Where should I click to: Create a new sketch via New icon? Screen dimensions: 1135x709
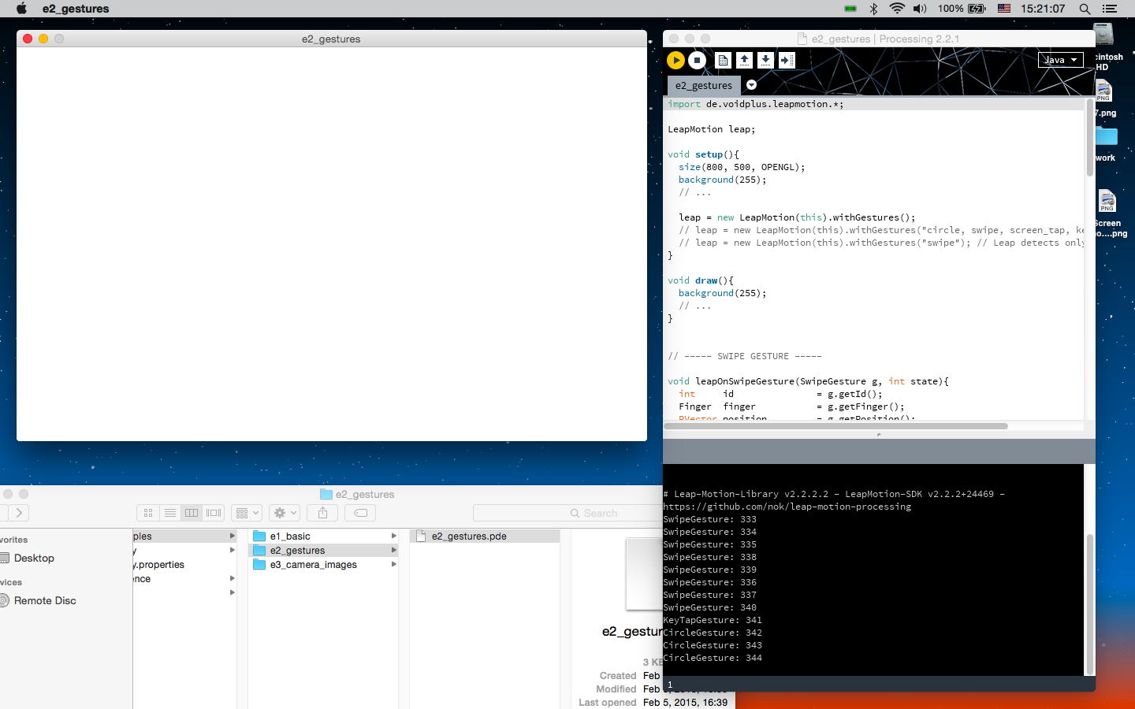point(723,60)
